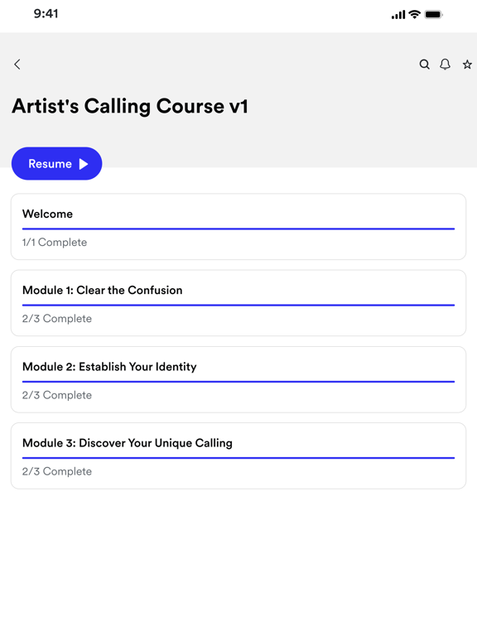This screenshot has width=477, height=636.
Task: Tap the 9:41 clock in status bar
Action: tap(46, 14)
